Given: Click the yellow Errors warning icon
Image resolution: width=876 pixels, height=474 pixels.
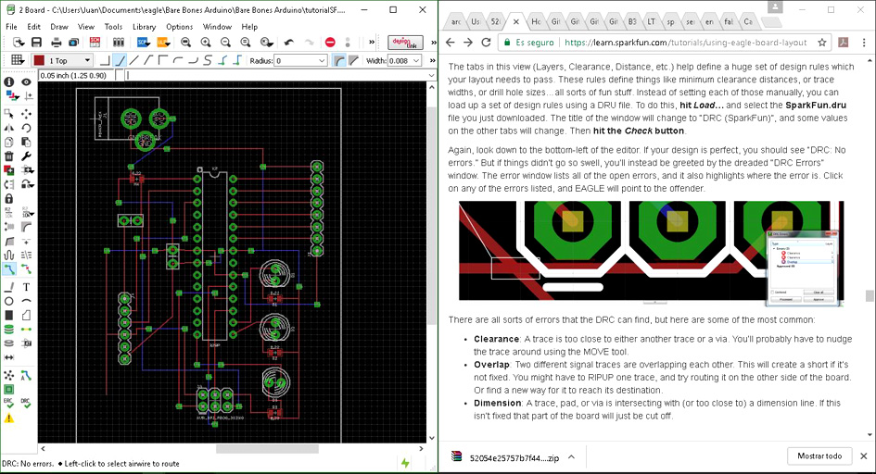Looking at the screenshot, I should (9, 418).
